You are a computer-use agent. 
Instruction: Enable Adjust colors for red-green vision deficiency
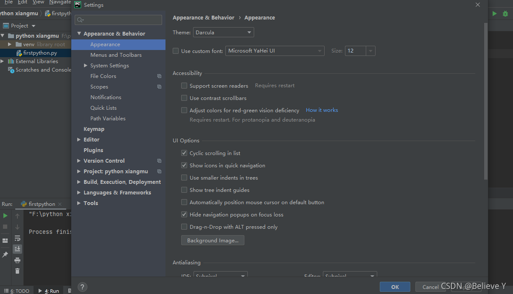[x=184, y=110]
